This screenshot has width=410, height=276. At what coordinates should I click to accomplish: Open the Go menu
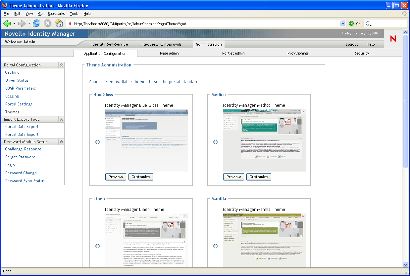pyautogui.click(x=40, y=14)
